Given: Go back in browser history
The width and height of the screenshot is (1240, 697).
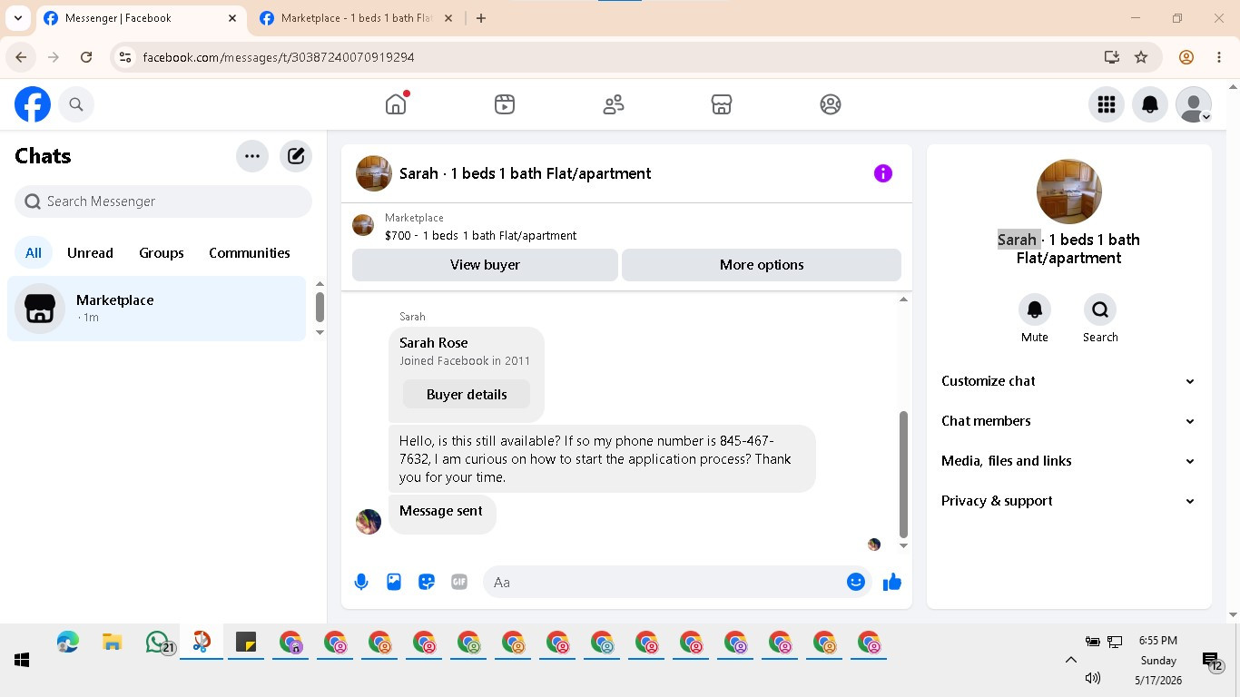Looking at the screenshot, I should click(22, 57).
